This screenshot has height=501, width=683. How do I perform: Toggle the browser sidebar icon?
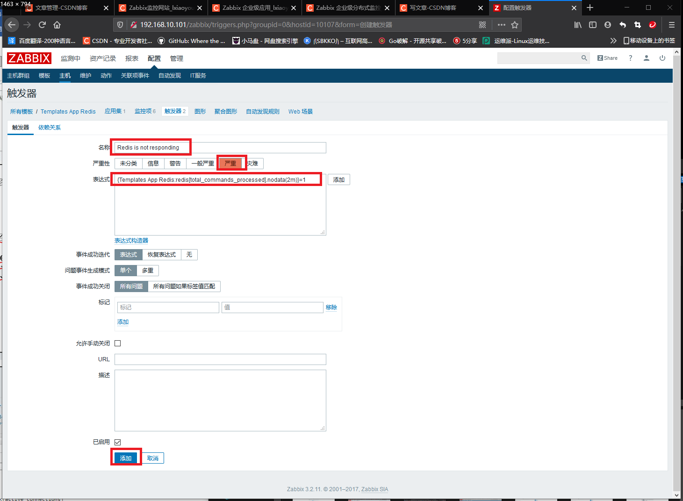(593, 25)
